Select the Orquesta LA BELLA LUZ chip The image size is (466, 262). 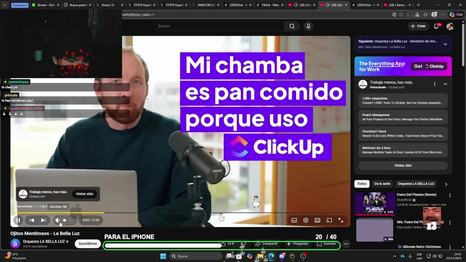click(x=416, y=184)
